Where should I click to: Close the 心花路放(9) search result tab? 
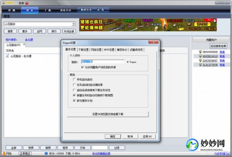click(24, 44)
